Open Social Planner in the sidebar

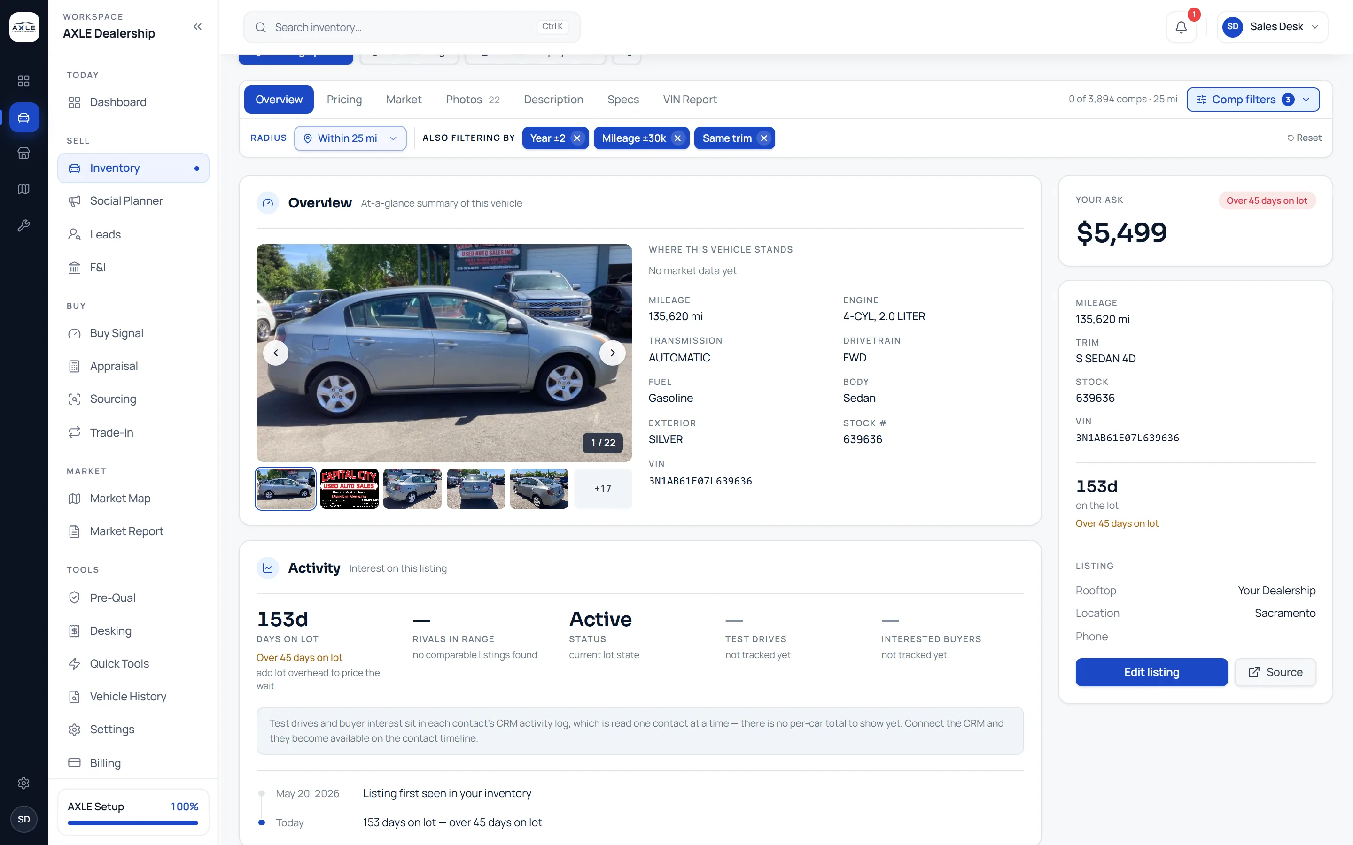point(133,201)
